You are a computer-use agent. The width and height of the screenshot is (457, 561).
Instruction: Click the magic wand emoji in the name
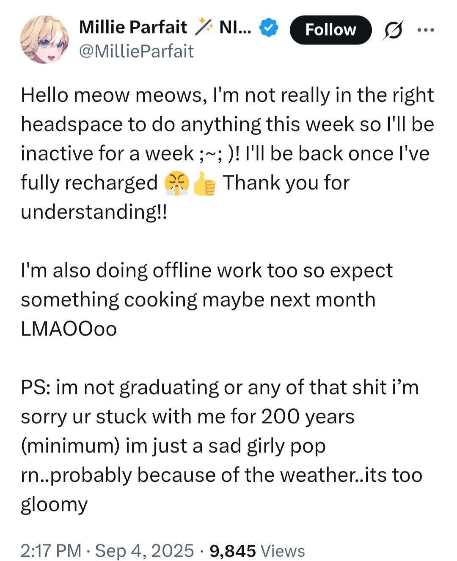pyautogui.click(x=203, y=27)
